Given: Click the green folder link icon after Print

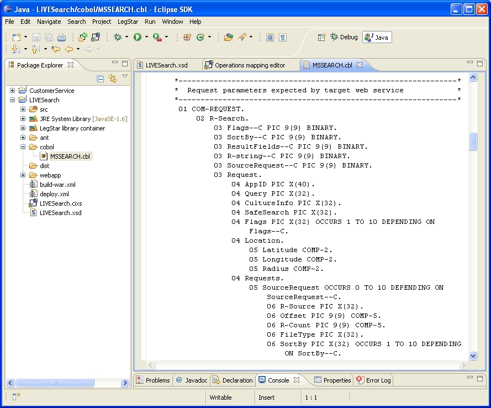Looking at the screenshot, I should coord(83,37).
